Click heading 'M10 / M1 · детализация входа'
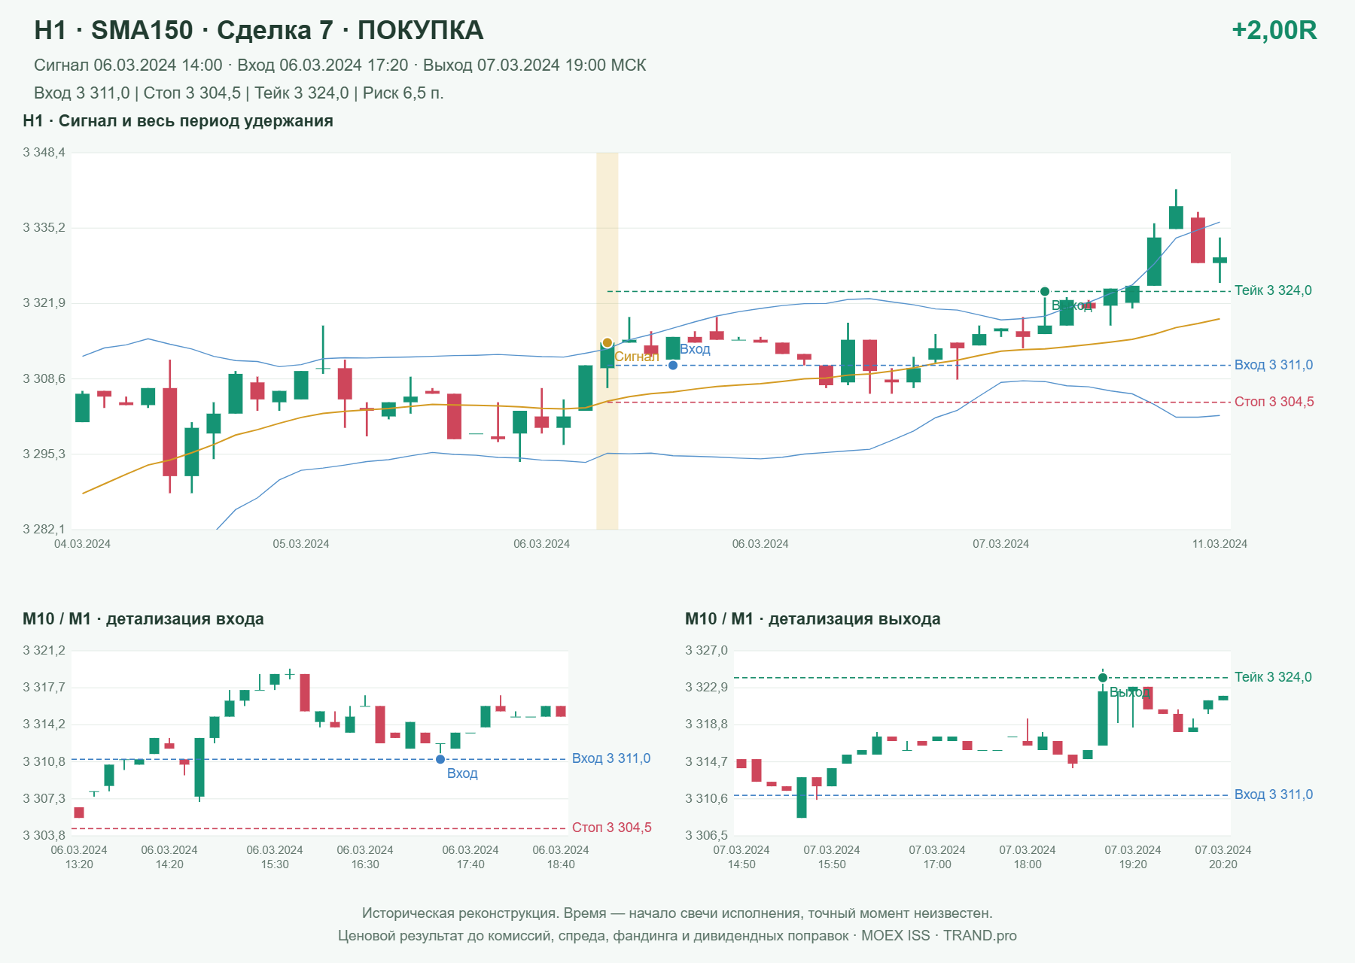The image size is (1355, 963). coord(143,619)
